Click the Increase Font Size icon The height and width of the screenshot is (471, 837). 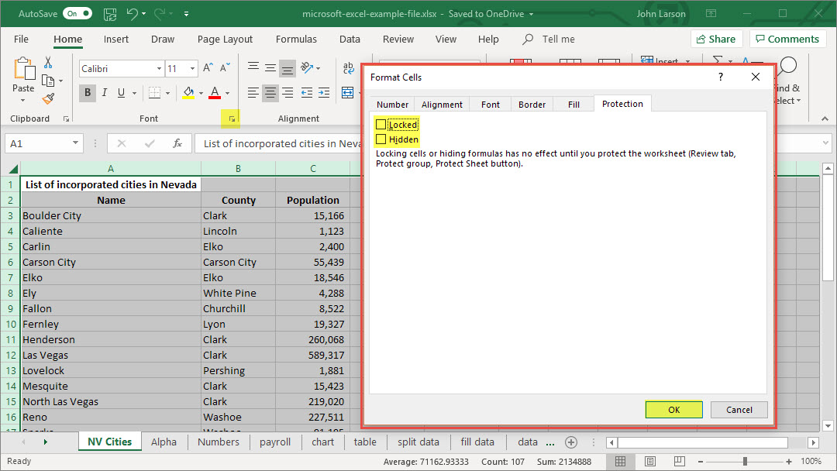coord(208,69)
